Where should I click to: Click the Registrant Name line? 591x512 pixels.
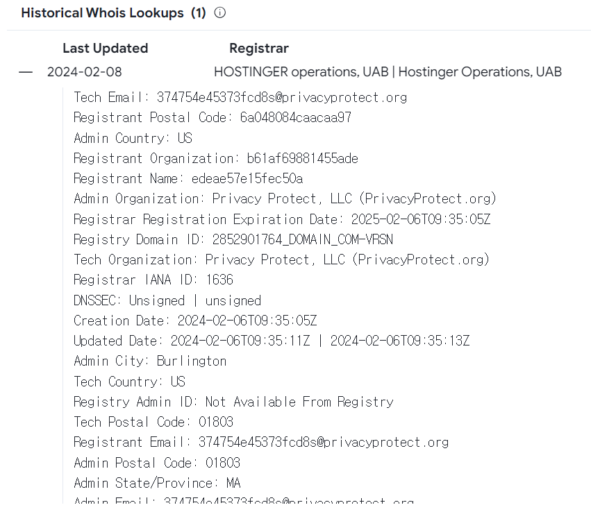(188, 178)
